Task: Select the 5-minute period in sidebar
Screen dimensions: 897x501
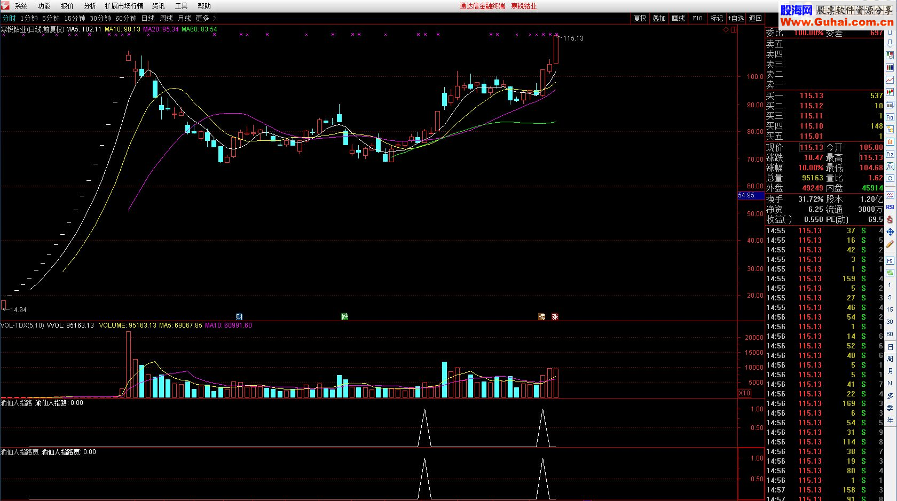Action: click(890, 297)
